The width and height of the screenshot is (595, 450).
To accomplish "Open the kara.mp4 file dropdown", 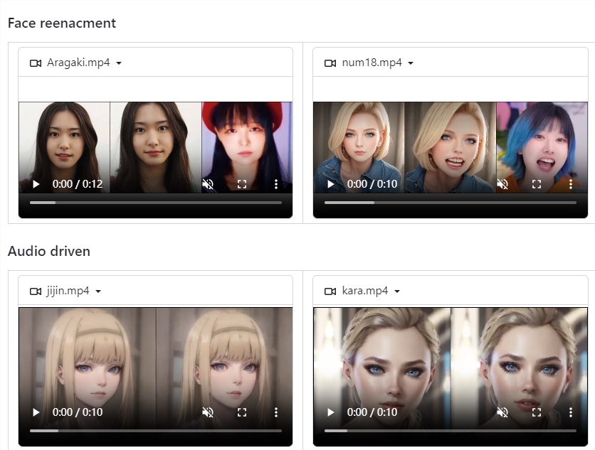I will click(x=396, y=291).
